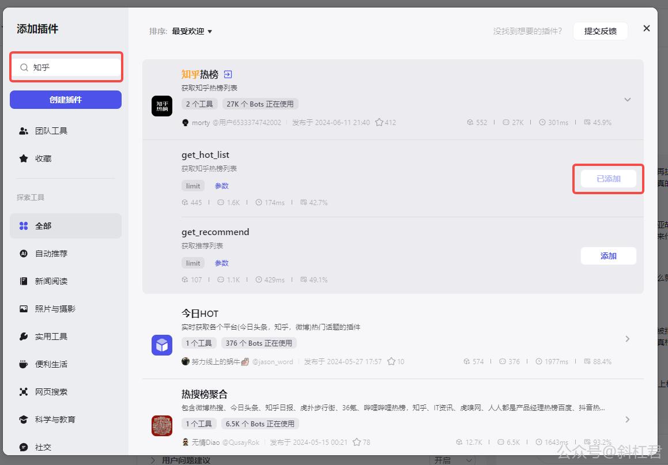
Task: Open 收藏 via its star icon
Action: coord(24,158)
